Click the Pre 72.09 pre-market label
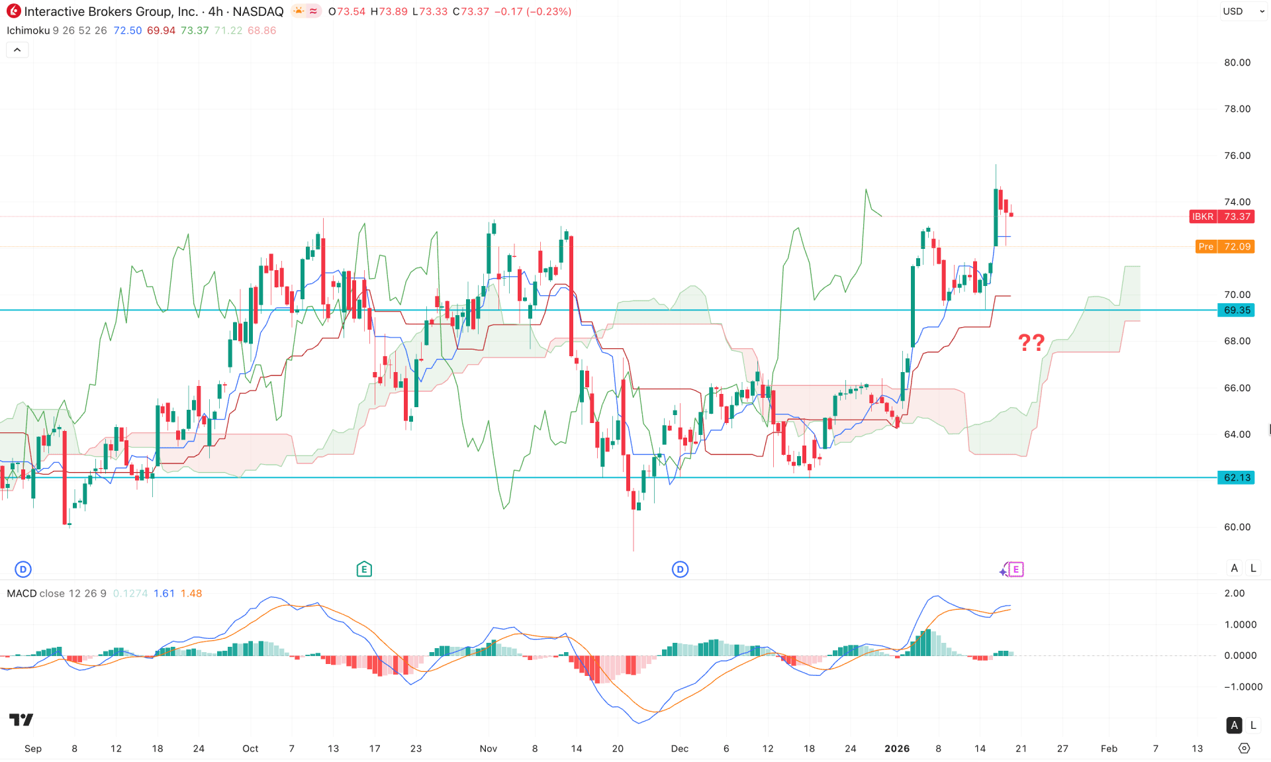The width and height of the screenshot is (1271, 762). pos(1224,246)
